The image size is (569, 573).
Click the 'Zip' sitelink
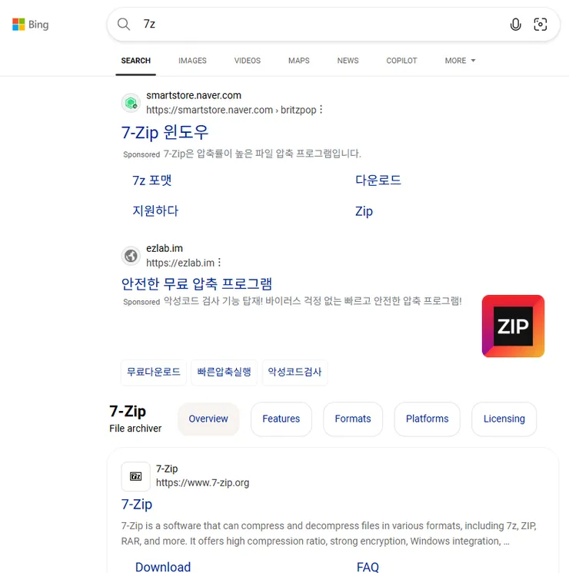(x=364, y=211)
